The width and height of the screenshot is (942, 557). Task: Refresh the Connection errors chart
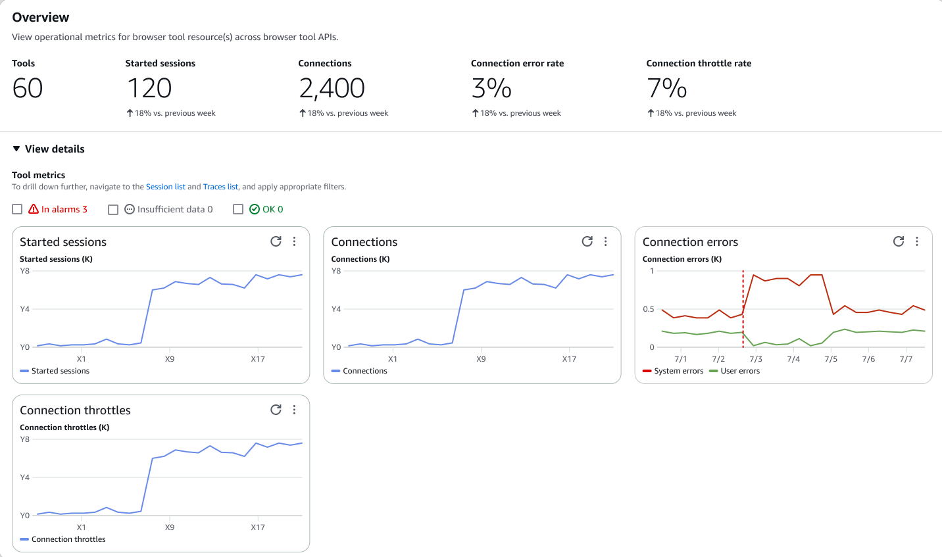click(x=898, y=241)
